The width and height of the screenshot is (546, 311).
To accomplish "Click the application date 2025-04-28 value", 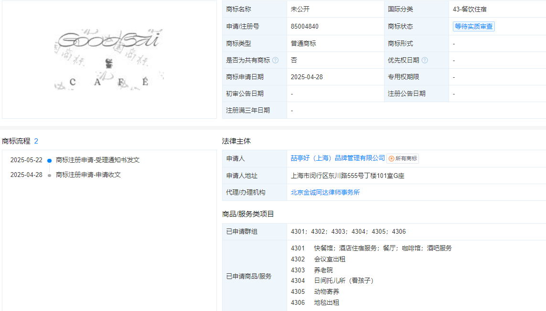I will (307, 77).
